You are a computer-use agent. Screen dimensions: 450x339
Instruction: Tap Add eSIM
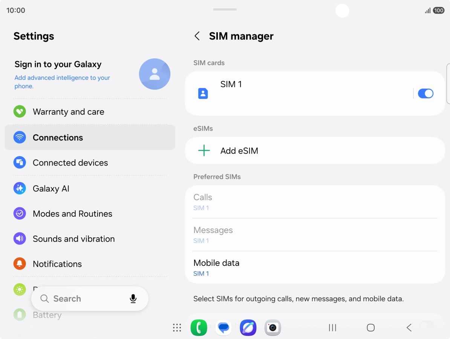point(315,150)
